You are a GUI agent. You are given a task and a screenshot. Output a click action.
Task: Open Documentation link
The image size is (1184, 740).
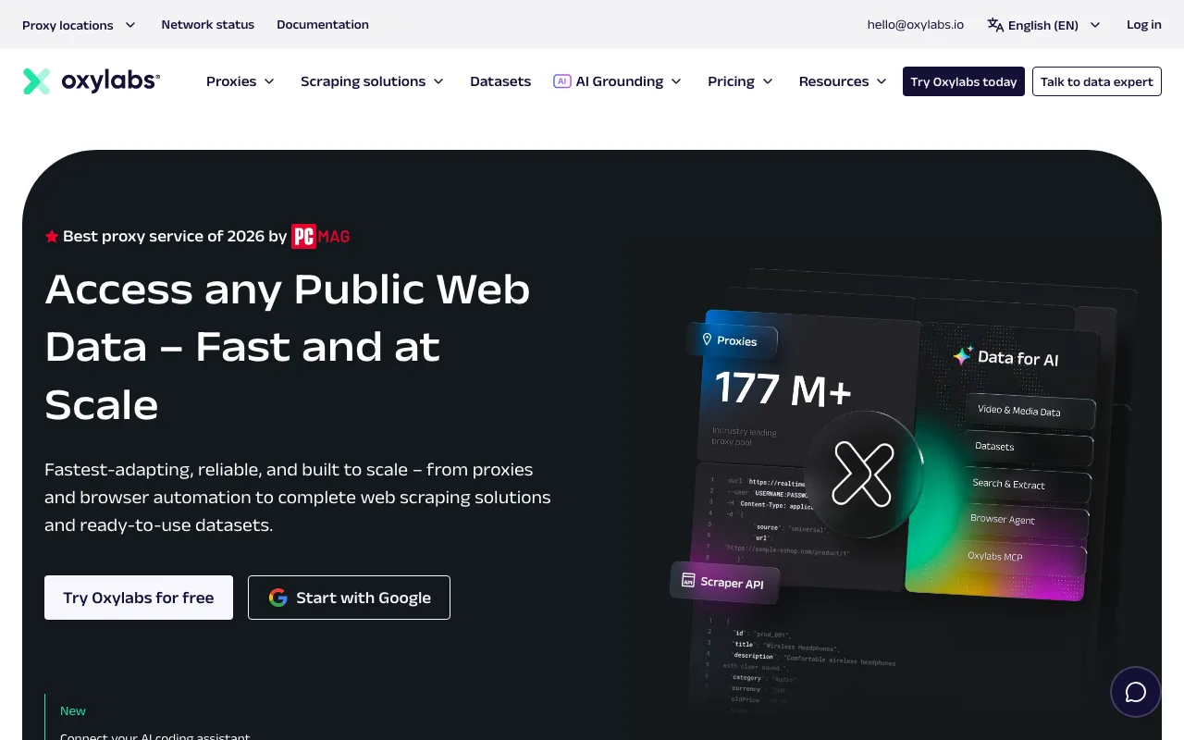point(323,25)
